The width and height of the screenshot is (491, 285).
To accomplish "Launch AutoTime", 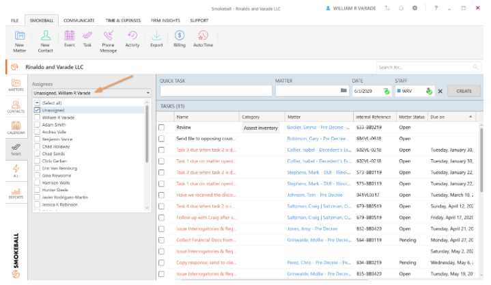I will coord(203,39).
